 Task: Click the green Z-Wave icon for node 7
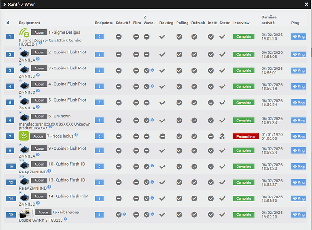(24, 136)
